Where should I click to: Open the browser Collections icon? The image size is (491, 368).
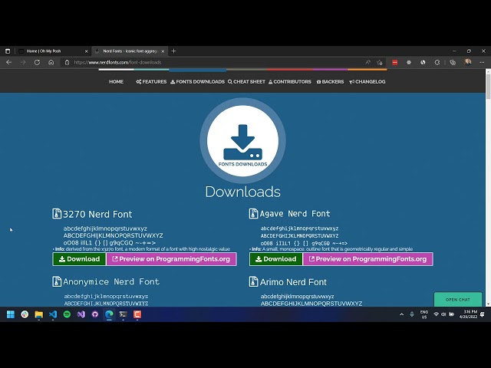(x=453, y=62)
